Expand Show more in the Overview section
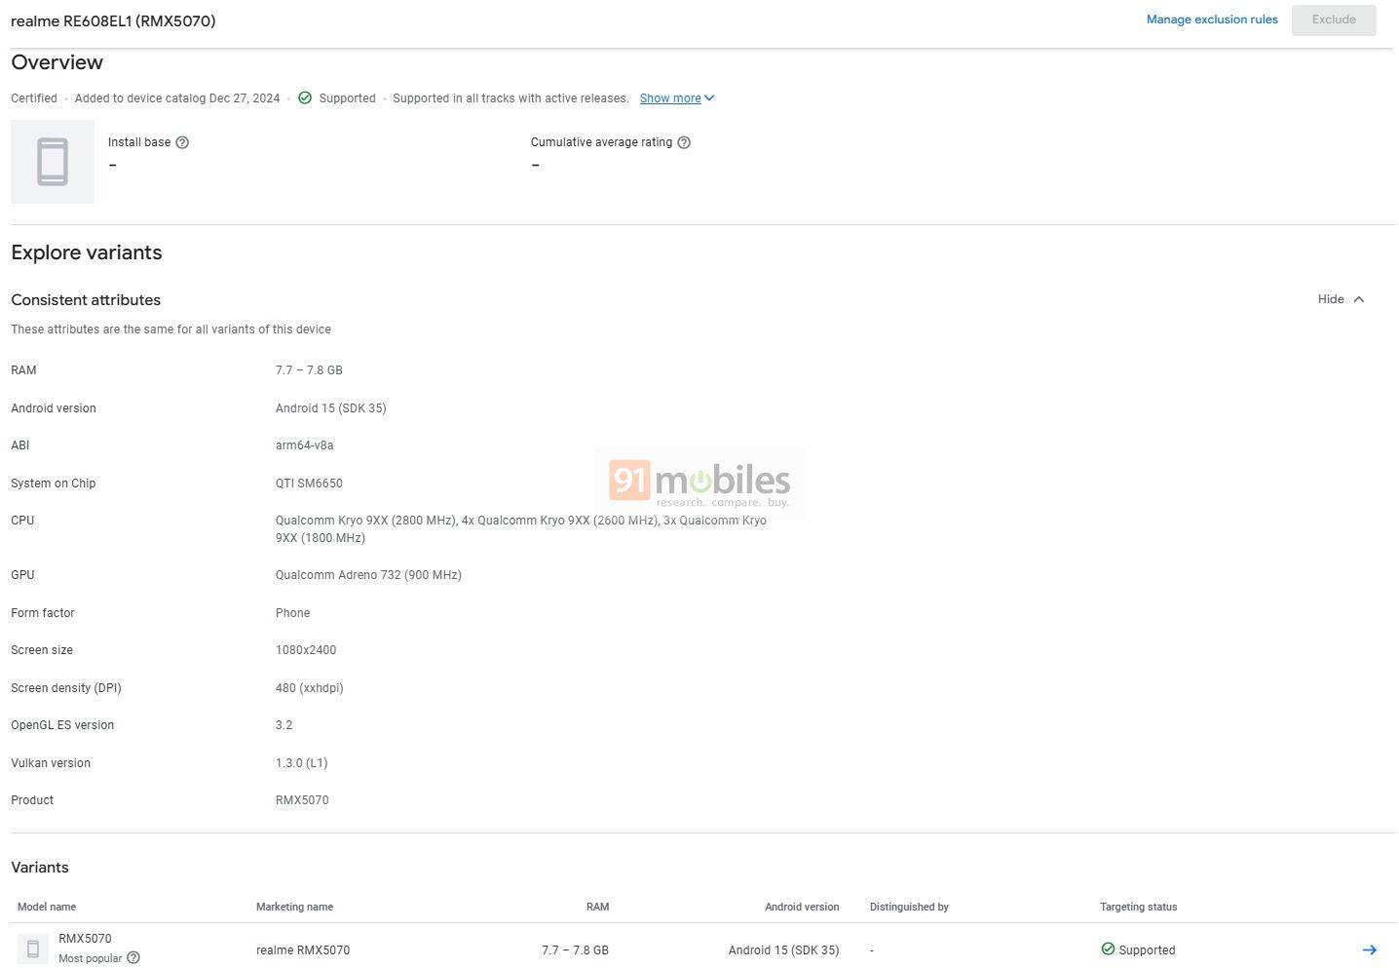Image resolution: width=1399 pixels, height=968 pixels. click(x=670, y=97)
